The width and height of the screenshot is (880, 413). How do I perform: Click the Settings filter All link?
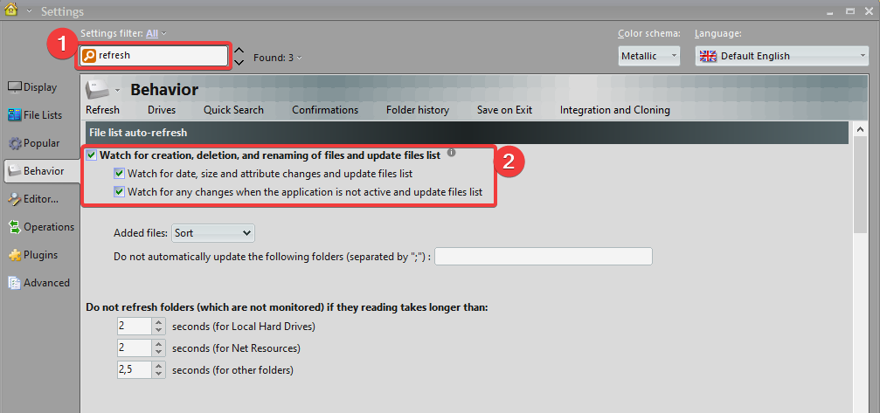(152, 33)
